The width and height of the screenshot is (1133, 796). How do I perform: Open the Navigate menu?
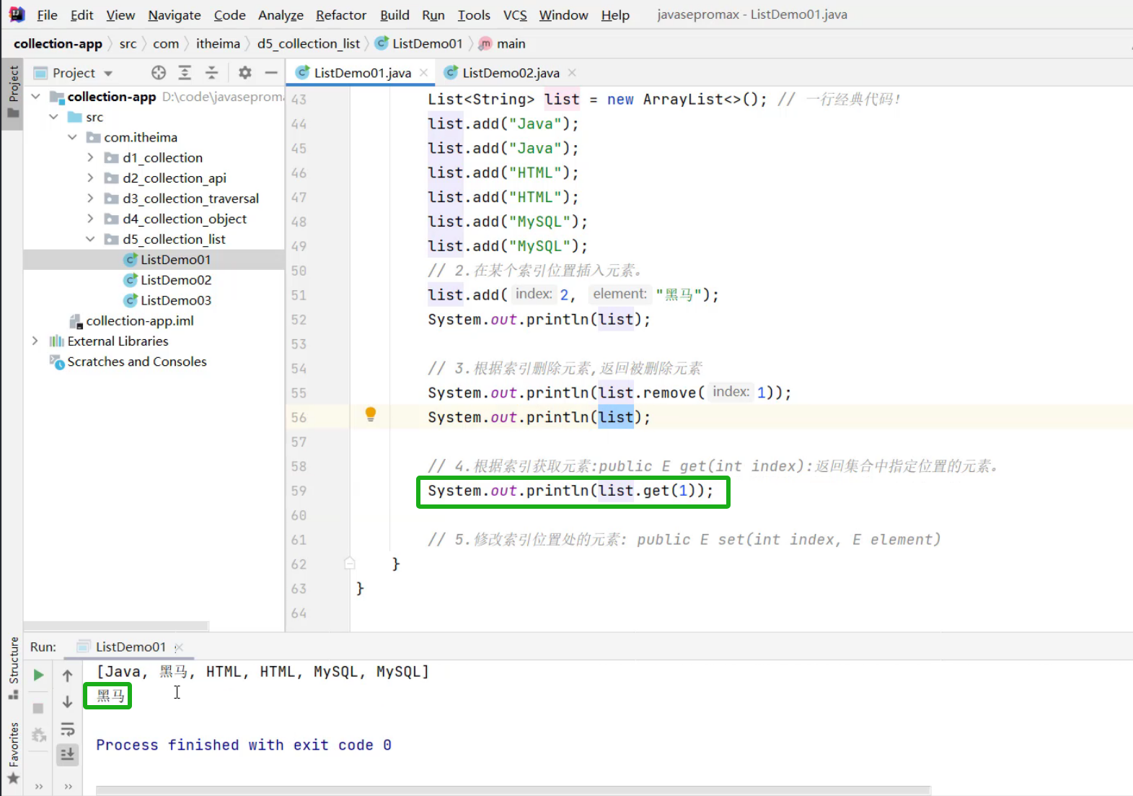(174, 14)
